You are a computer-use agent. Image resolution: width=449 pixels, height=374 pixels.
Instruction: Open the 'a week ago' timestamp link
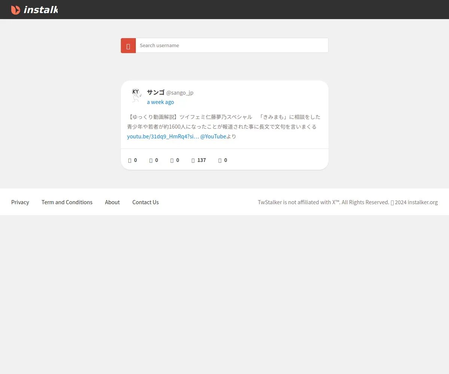161,102
